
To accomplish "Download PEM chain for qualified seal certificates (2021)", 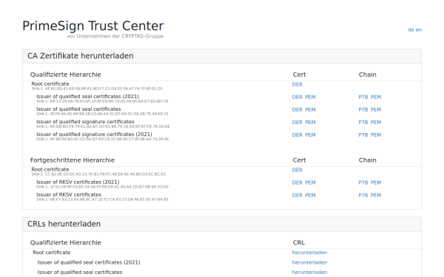I will (376, 98).
